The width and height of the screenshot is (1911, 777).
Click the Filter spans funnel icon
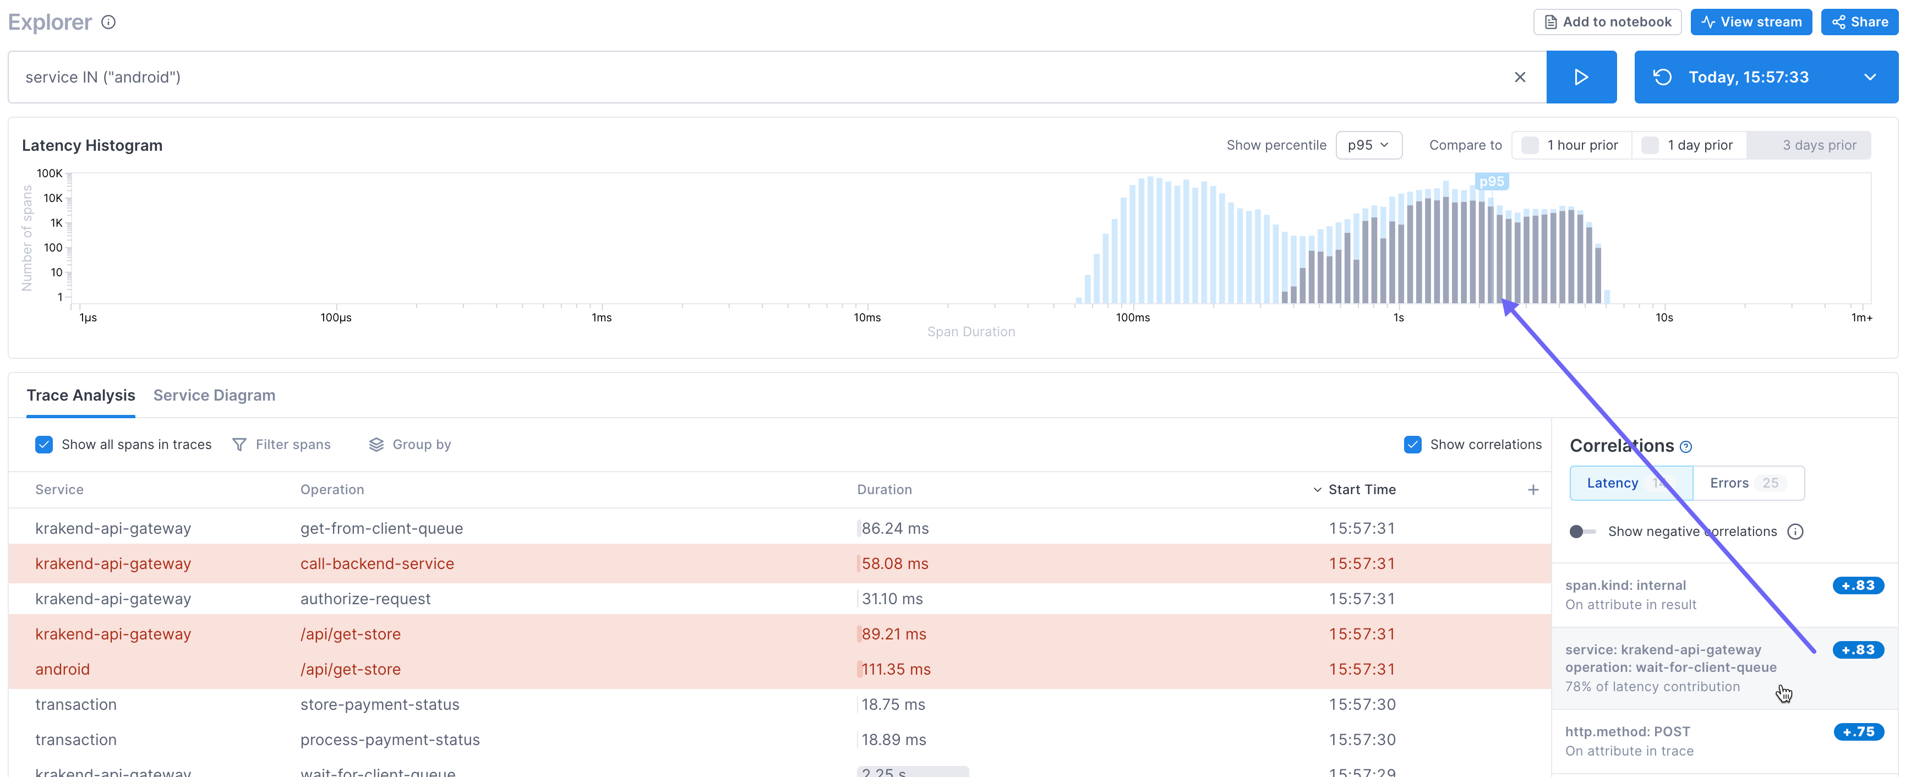(239, 444)
